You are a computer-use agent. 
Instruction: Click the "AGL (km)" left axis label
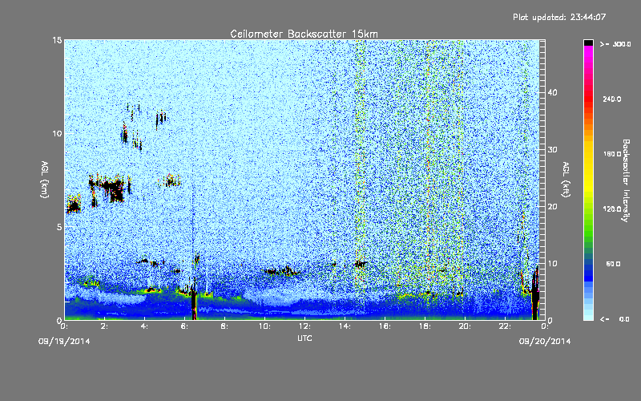point(45,179)
